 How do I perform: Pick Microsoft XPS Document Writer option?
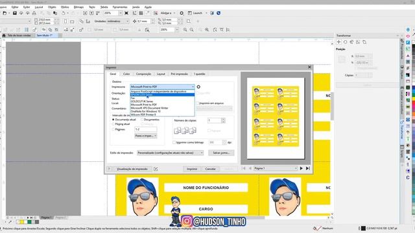pyautogui.click(x=162, y=108)
